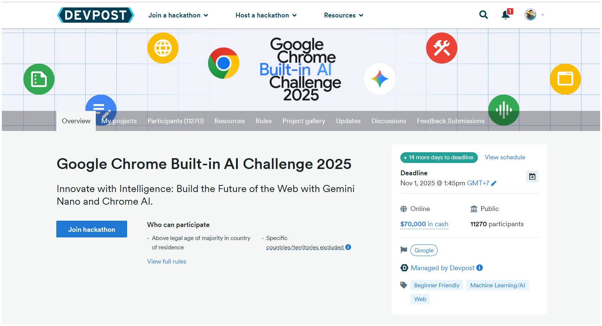This screenshot has width=602, height=326.
Task: Expand the Join a hackathon menu
Action: (x=178, y=15)
